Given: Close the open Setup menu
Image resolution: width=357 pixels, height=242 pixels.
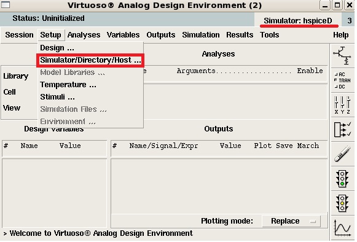Looking at the screenshot, I should 51,35.
